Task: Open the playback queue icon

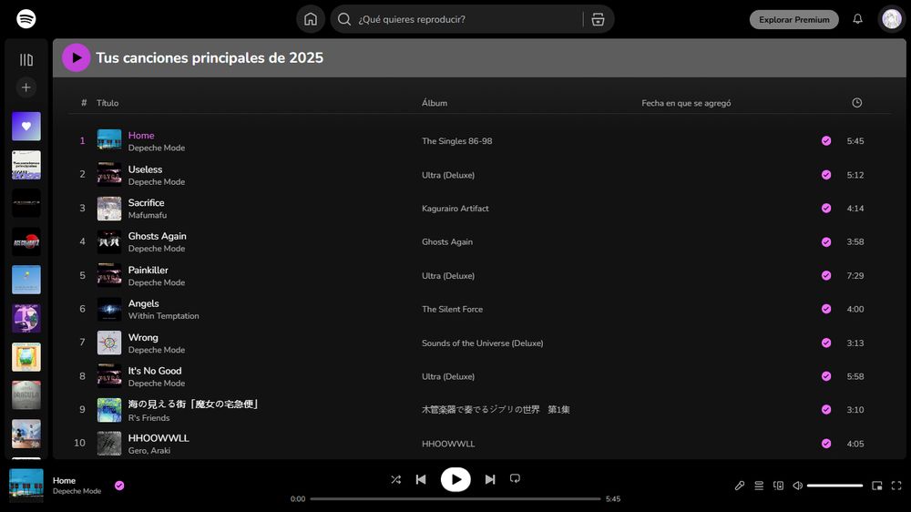Action: point(759,486)
